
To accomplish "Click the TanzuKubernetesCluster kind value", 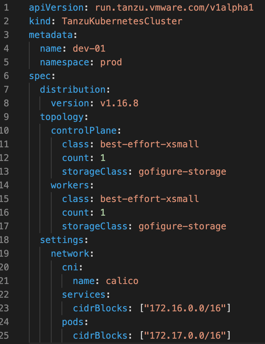I will pos(122,21).
